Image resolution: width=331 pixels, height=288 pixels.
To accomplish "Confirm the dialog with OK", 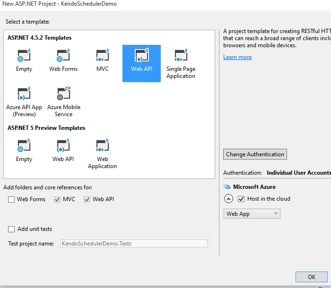I will (x=311, y=277).
